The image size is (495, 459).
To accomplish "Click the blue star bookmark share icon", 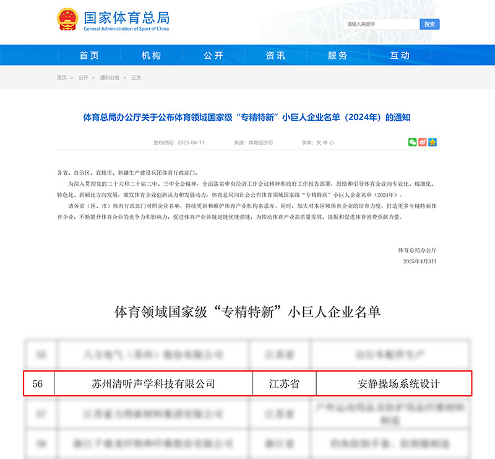I will pyautogui.click(x=432, y=142).
